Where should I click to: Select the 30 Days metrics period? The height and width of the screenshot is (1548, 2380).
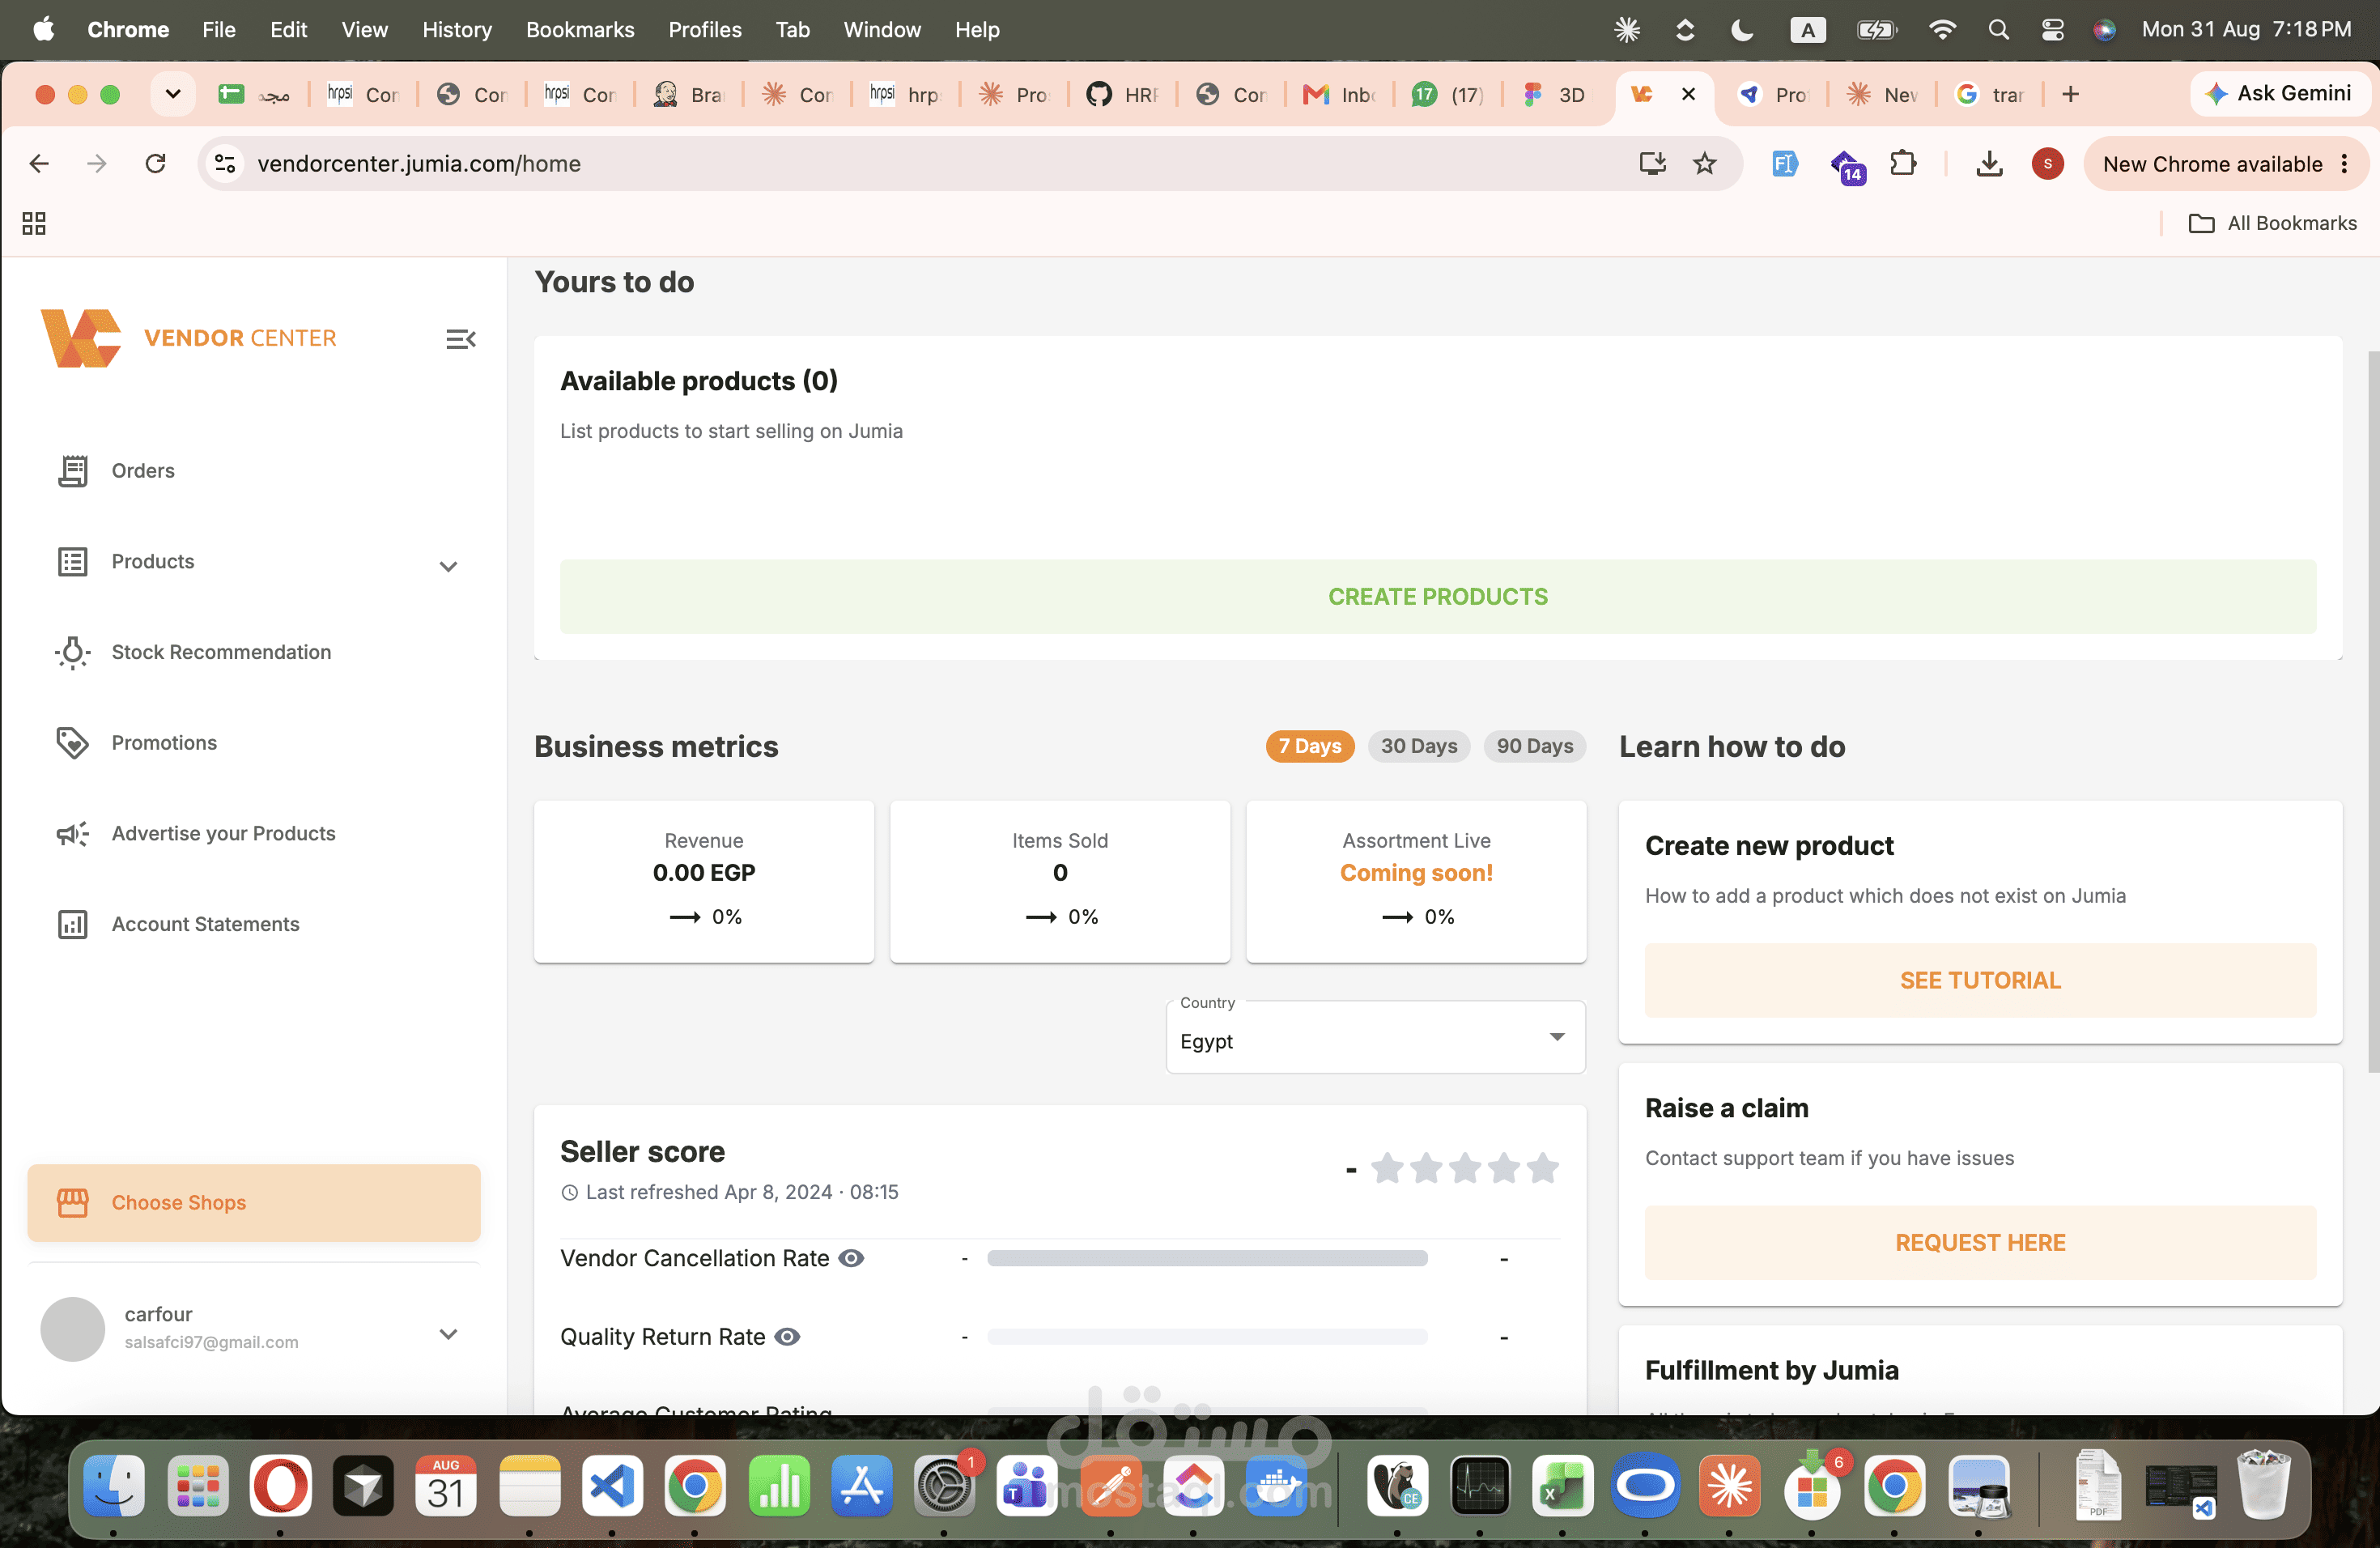1419,746
